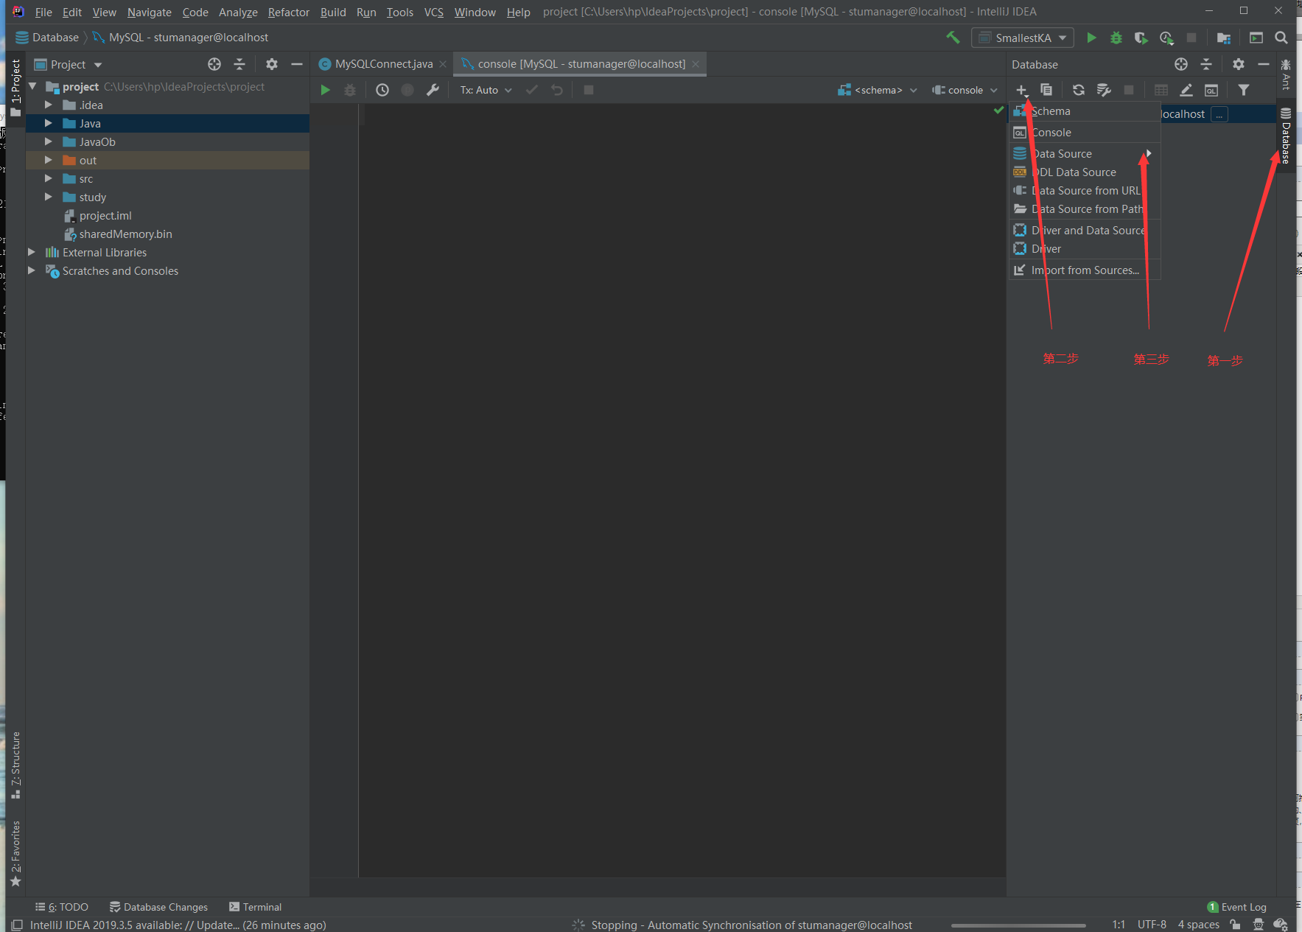Screen dimensions: 1302x932
Task: Open the Refactor menu
Action: tap(288, 12)
